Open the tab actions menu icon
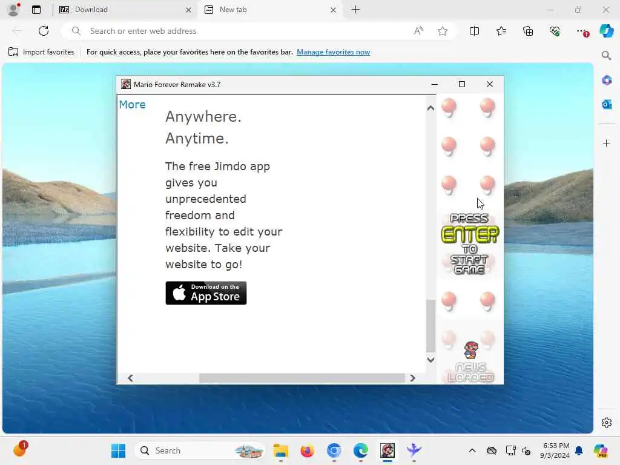Screen dimensions: 620x465 [x=36, y=10]
